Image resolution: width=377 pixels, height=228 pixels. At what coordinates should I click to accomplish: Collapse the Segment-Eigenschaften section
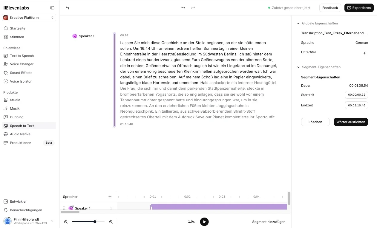(298, 67)
